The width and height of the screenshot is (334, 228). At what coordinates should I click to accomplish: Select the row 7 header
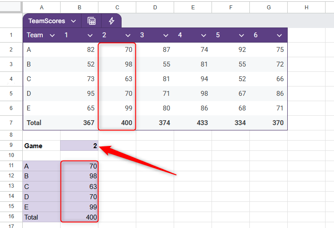tap(11, 123)
